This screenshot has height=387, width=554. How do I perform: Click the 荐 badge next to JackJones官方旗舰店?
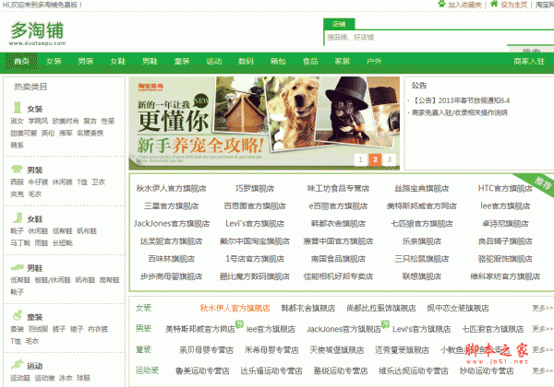[x=385, y=324]
